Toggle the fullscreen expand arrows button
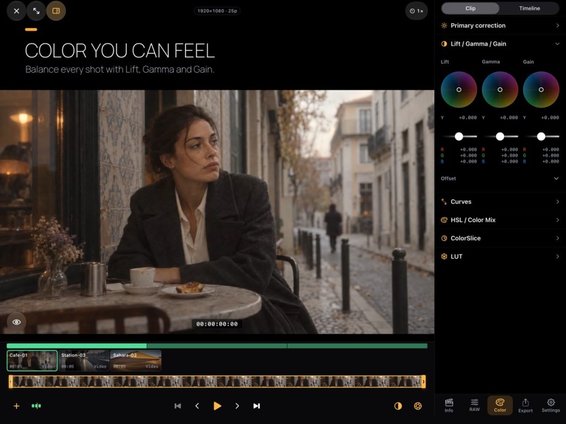566x424 pixels. tap(36, 11)
